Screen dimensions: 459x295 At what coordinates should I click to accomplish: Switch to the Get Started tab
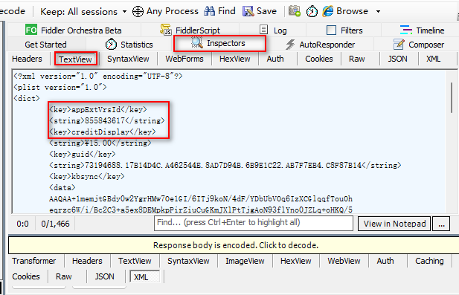[45, 45]
